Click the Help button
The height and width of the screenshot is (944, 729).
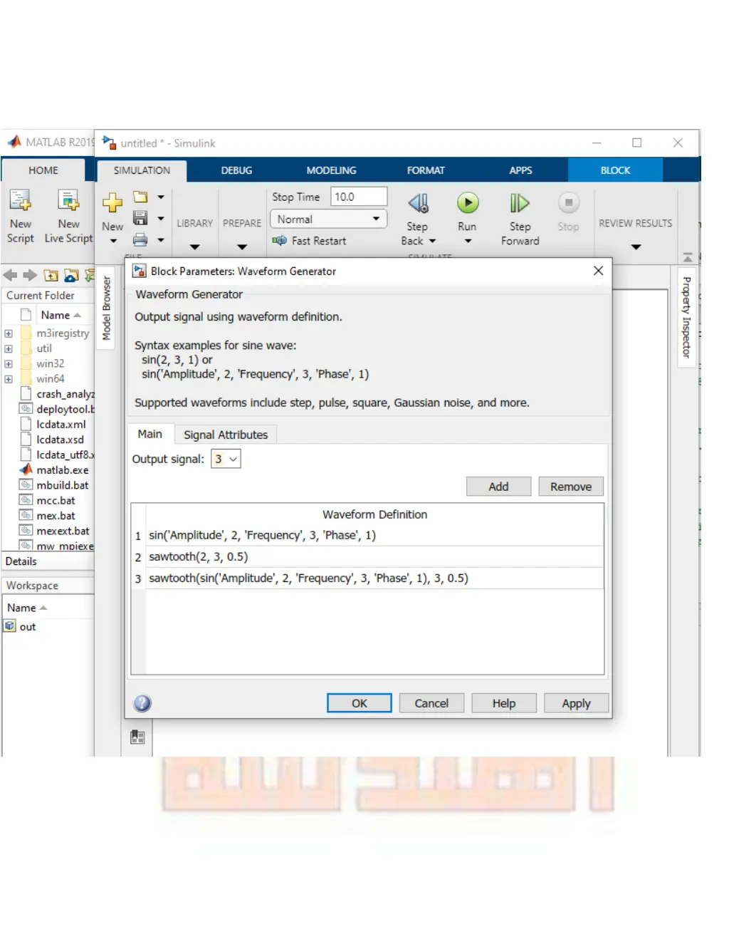coord(504,703)
